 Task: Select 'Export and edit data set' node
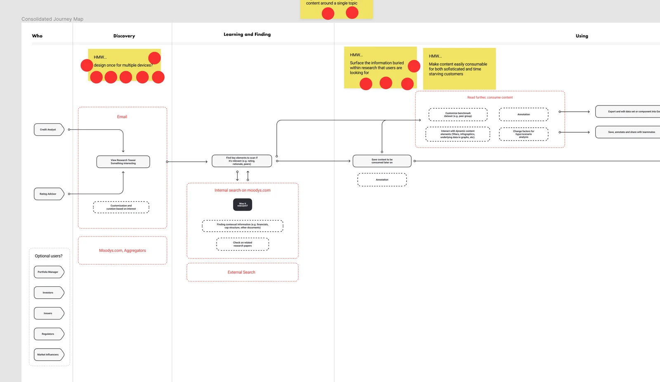628,111
